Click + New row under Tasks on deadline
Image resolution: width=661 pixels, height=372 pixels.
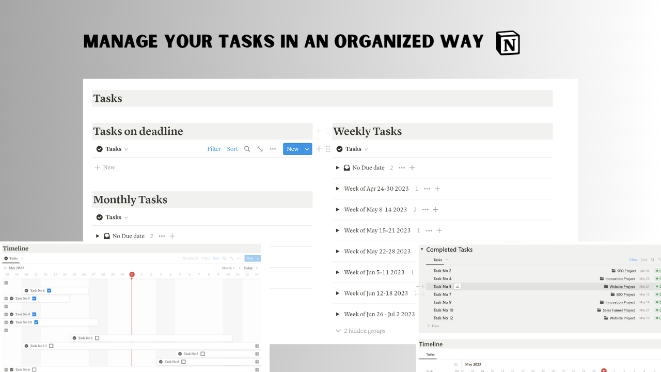pos(105,167)
